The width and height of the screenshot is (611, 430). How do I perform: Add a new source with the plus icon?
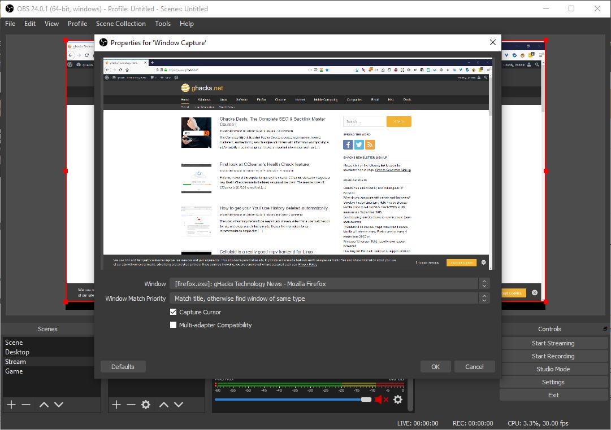click(116, 405)
